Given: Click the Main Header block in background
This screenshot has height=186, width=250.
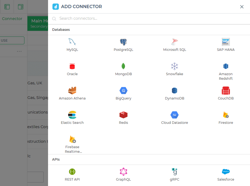Looking at the screenshot, I should (x=38, y=24).
